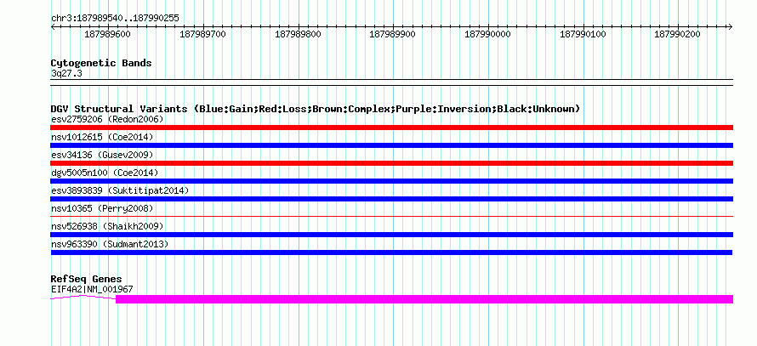
Task: Click ruler position 187990200
Action: 677,34
